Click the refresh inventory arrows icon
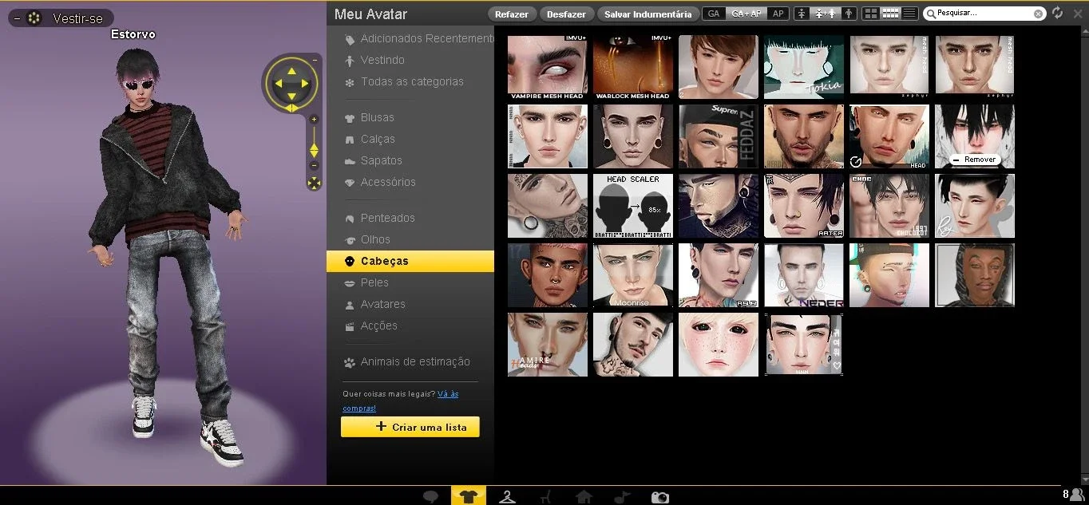 pos(1058,13)
